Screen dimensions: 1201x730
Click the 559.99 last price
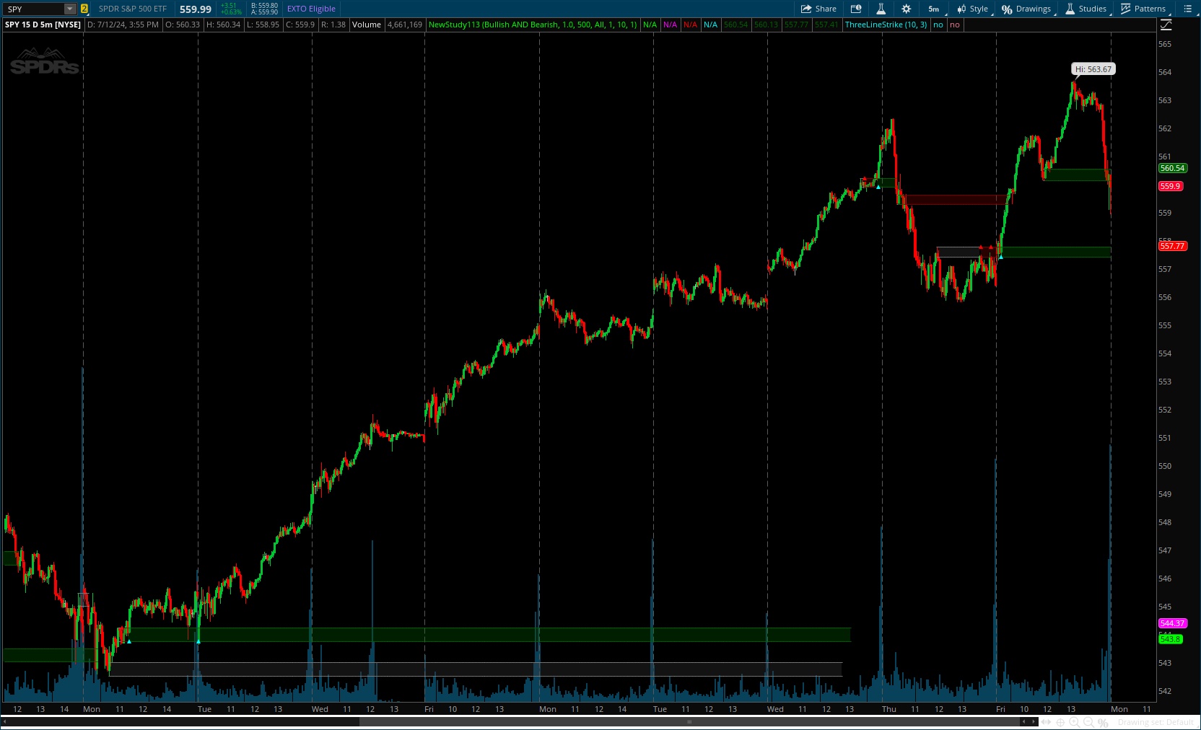point(196,9)
